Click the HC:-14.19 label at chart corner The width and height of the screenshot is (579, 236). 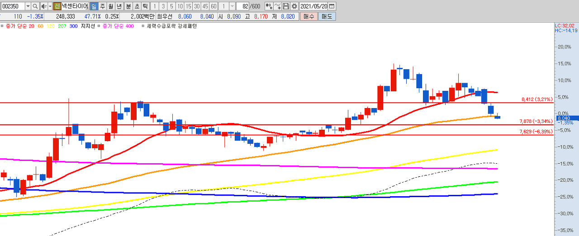(x=566, y=31)
